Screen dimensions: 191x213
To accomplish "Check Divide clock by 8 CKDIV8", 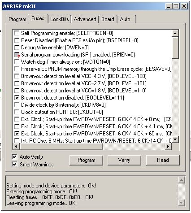I will click(x=17, y=105).
